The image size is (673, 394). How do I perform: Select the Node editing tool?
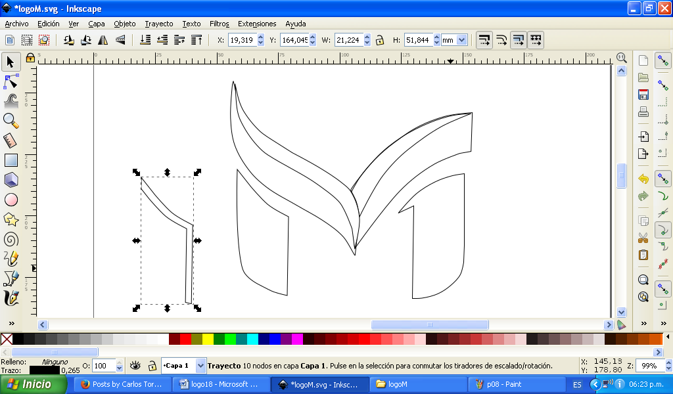(11, 81)
